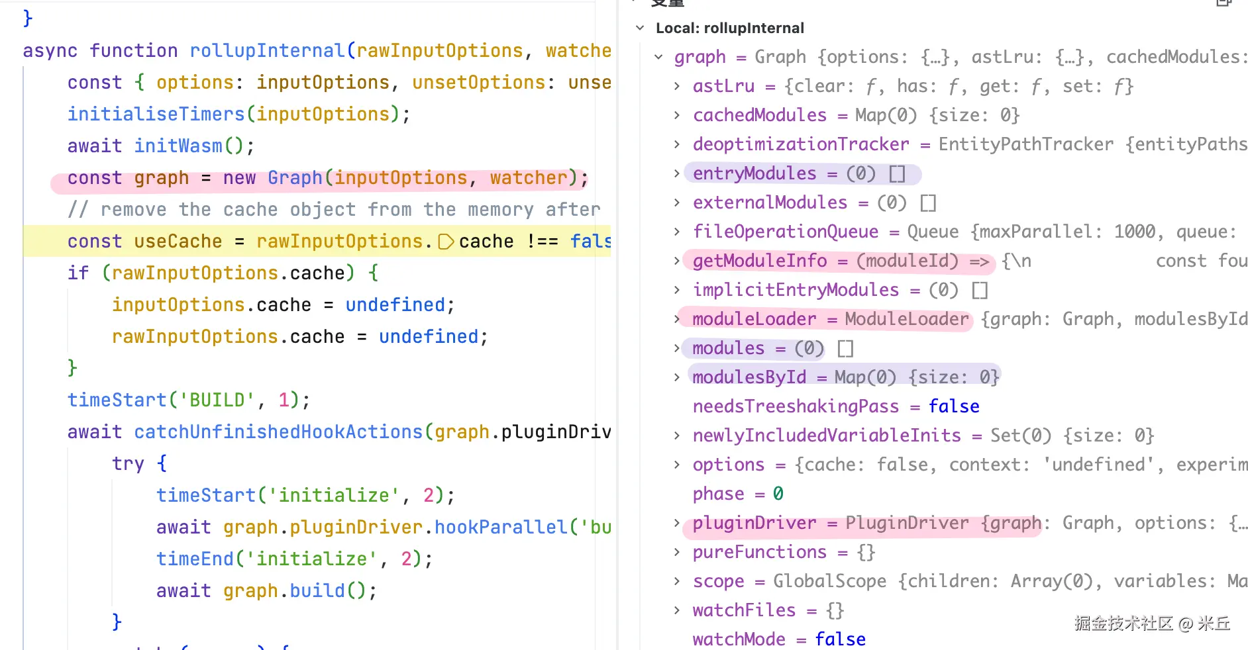Viewport: 1248px width, 650px height.
Task: Expand the moduleLoader object
Action: coord(676,319)
